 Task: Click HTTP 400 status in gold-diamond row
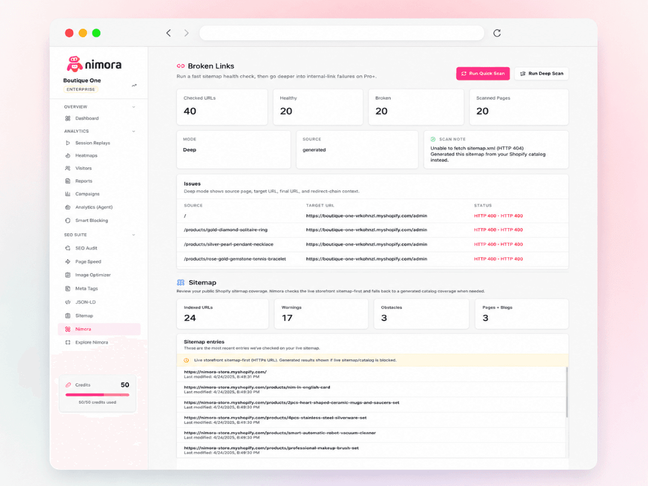tap(499, 230)
